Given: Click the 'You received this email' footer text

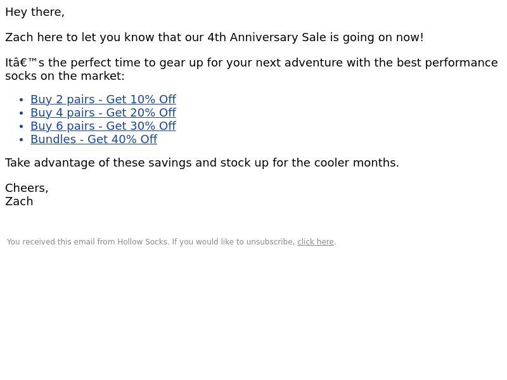Looking at the screenshot, I should (x=51, y=242).
